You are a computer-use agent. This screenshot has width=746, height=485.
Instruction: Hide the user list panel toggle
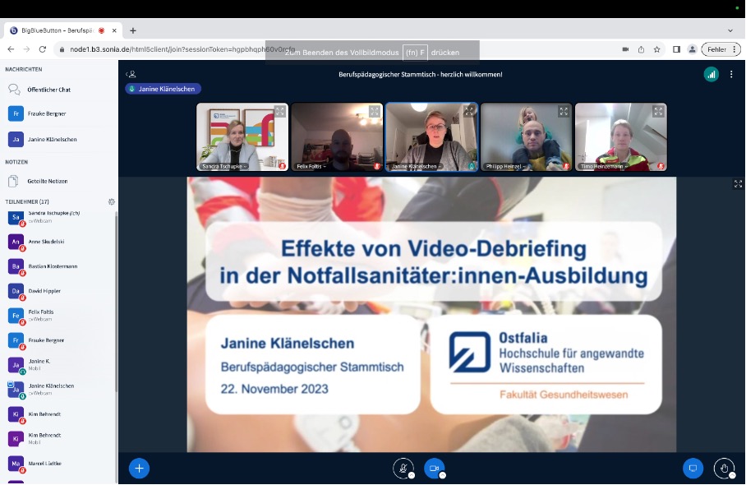[131, 74]
